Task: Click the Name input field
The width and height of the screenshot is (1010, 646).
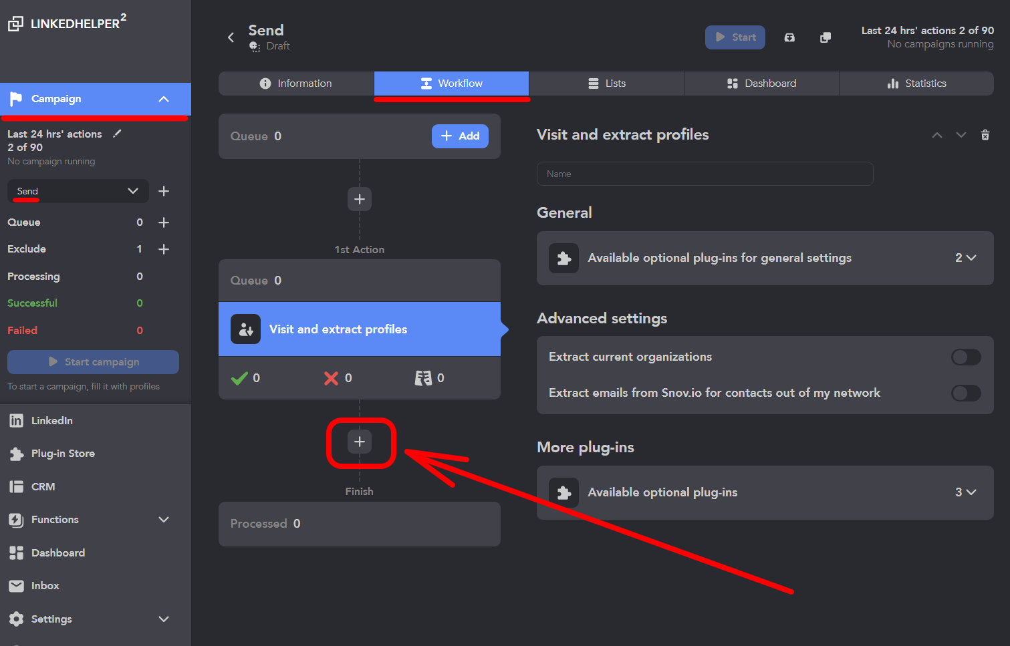Action: (x=705, y=174)
